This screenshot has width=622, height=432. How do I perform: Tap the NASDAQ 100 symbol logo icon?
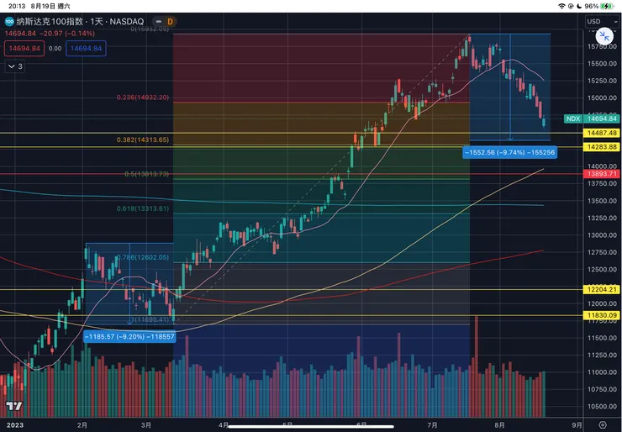(x=9, y=21)
